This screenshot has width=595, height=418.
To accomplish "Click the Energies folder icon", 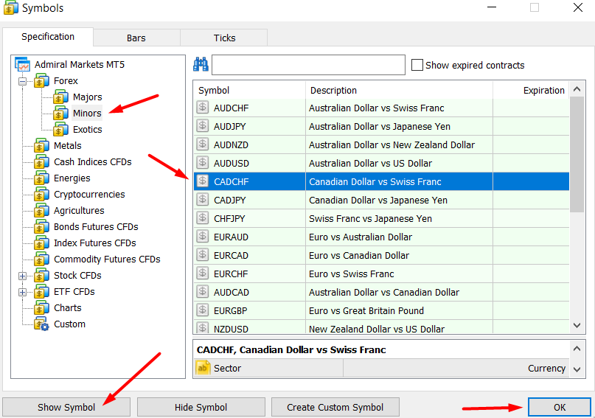I will [41, 178].
